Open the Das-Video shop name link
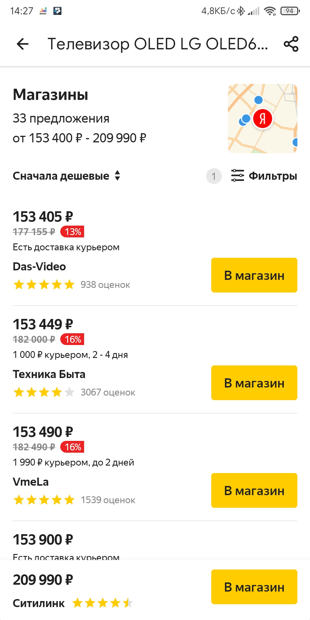This screenshot has width=310, height=620. pos(39,267)
